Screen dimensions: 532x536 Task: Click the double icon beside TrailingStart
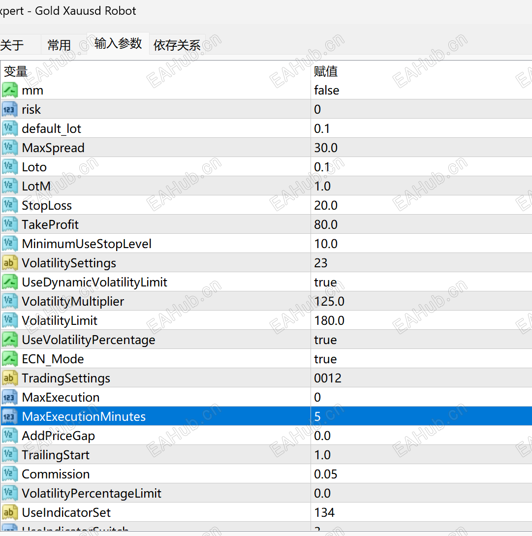pyautogui.click(x=9, y=455)
